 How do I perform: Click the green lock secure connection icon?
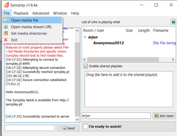pos(173,22)
